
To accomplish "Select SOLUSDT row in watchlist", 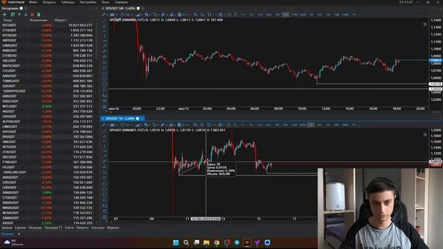I will coord(48,61).
